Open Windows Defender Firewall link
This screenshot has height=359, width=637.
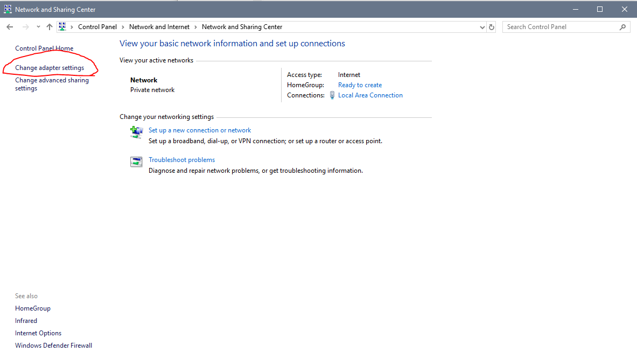pos(54,345)
